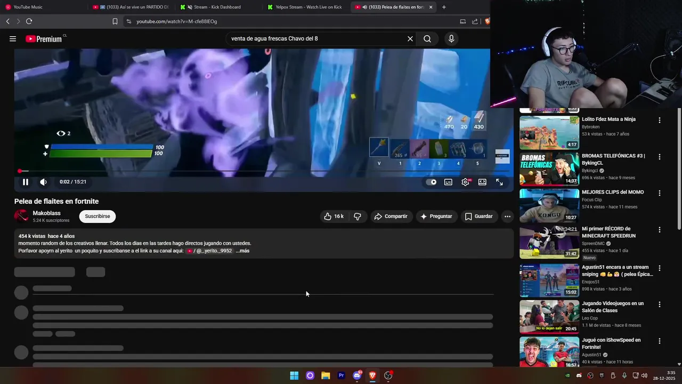The width and height of the screenshot is (682, 384).
Task: Open Lolito Fdez Mata a Ninja thumbnail
Action: pyautogui.click(x=549, y=133)
